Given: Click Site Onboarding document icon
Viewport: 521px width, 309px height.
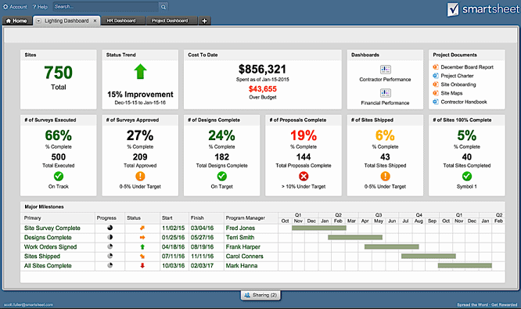Looking at the screenshot, I should click(436, 84).
